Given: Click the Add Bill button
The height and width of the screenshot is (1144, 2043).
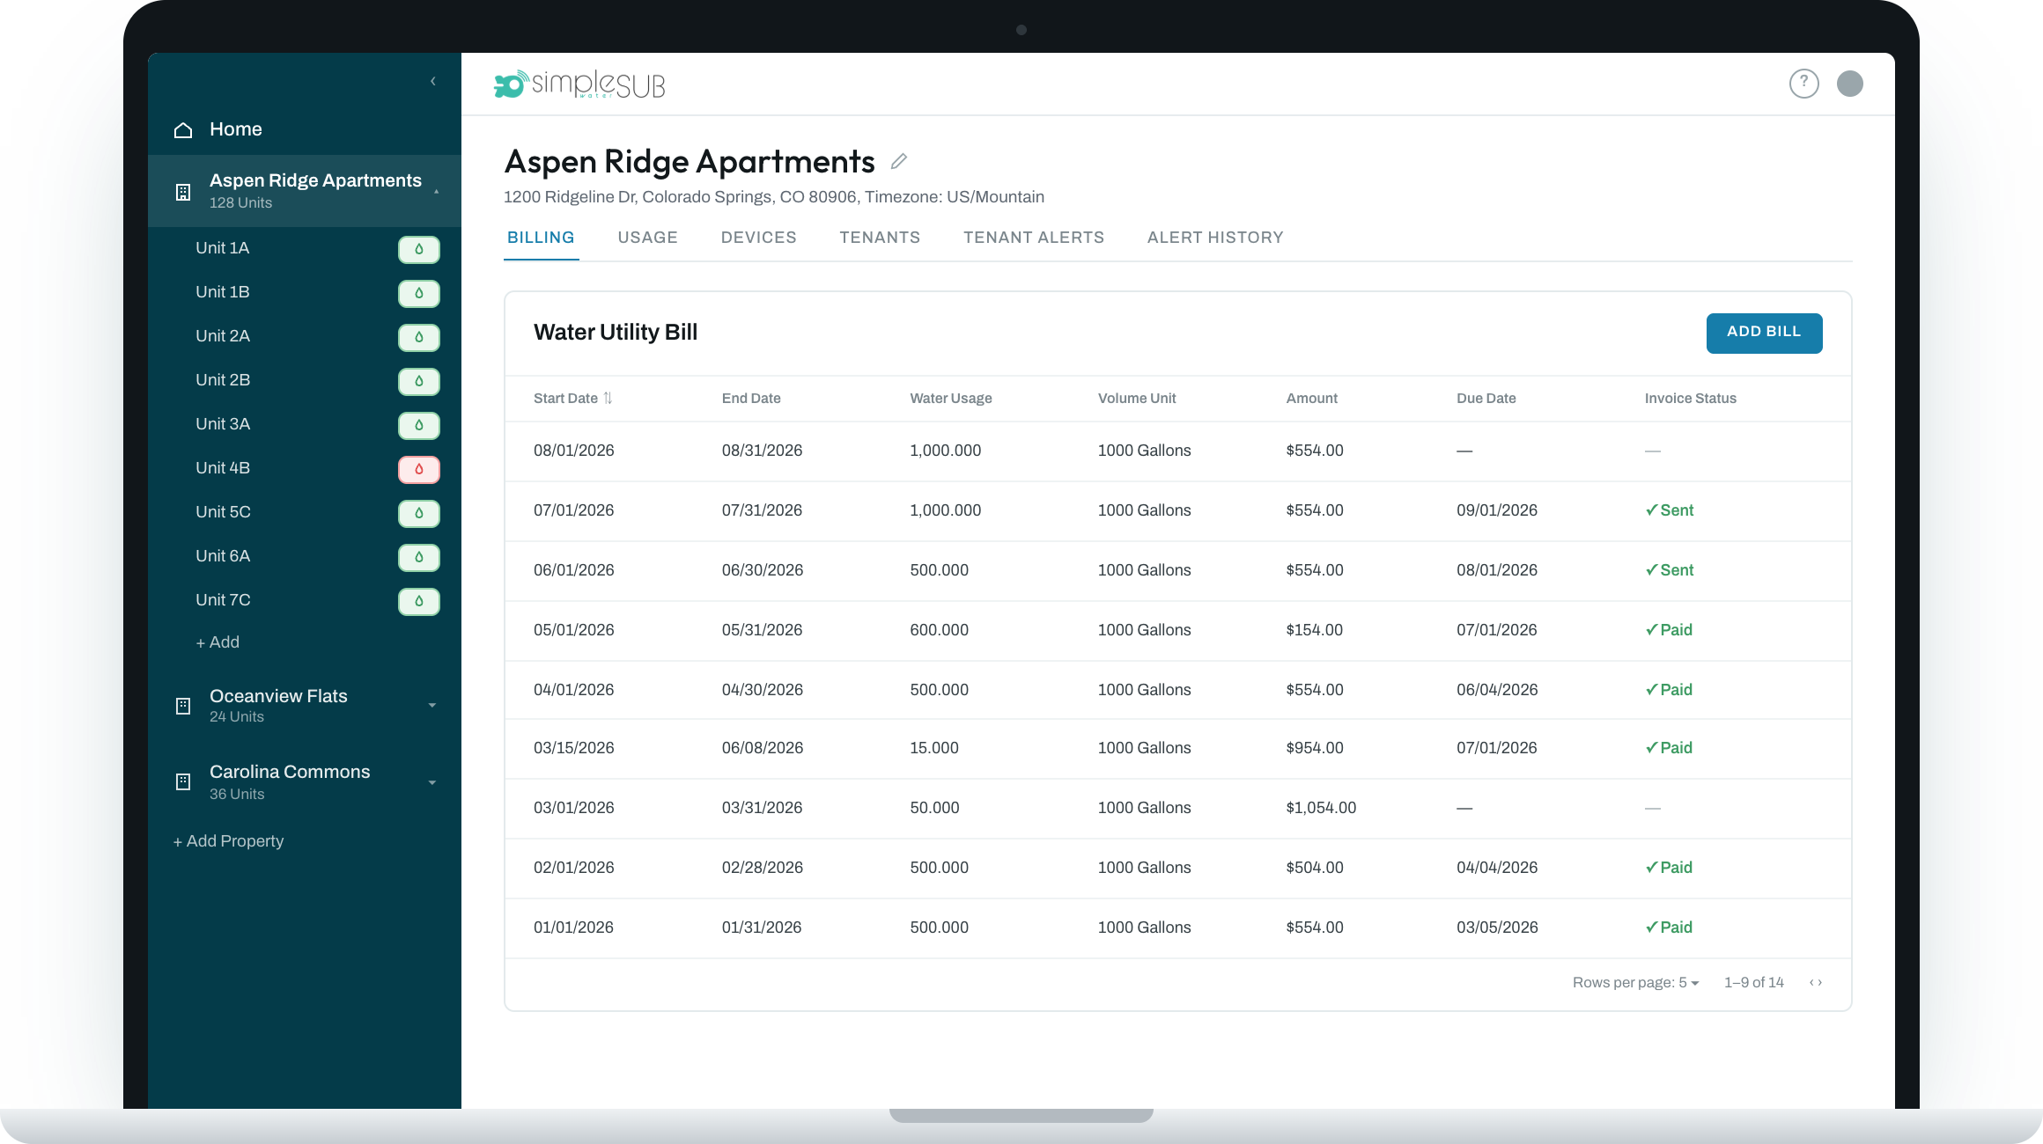Looking at the screenshot, I should pyautogui.click(x=1764, y=333).
